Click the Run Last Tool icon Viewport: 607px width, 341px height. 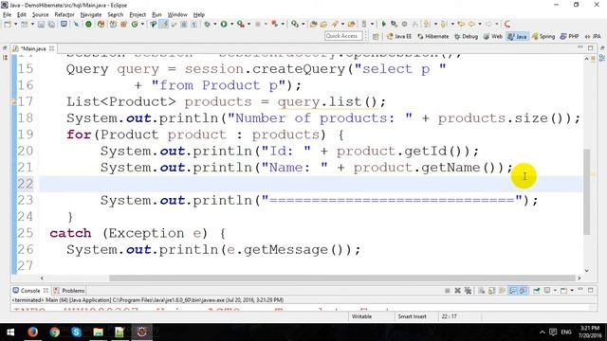(241, 24)
